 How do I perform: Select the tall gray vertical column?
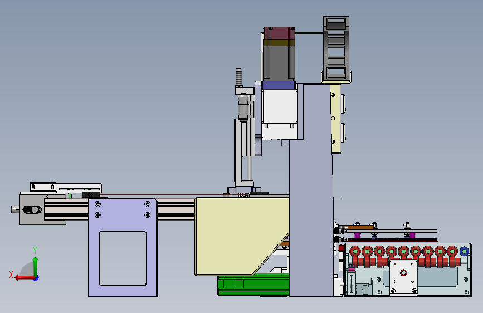pos(311,189)
